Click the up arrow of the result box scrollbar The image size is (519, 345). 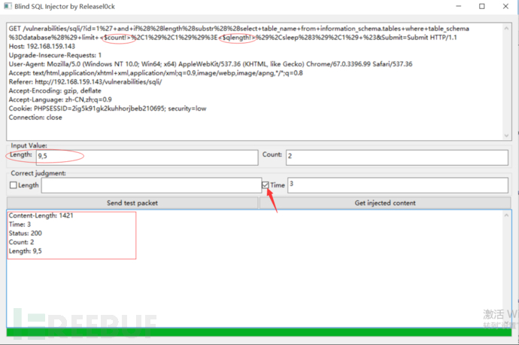tap(506, 215)
